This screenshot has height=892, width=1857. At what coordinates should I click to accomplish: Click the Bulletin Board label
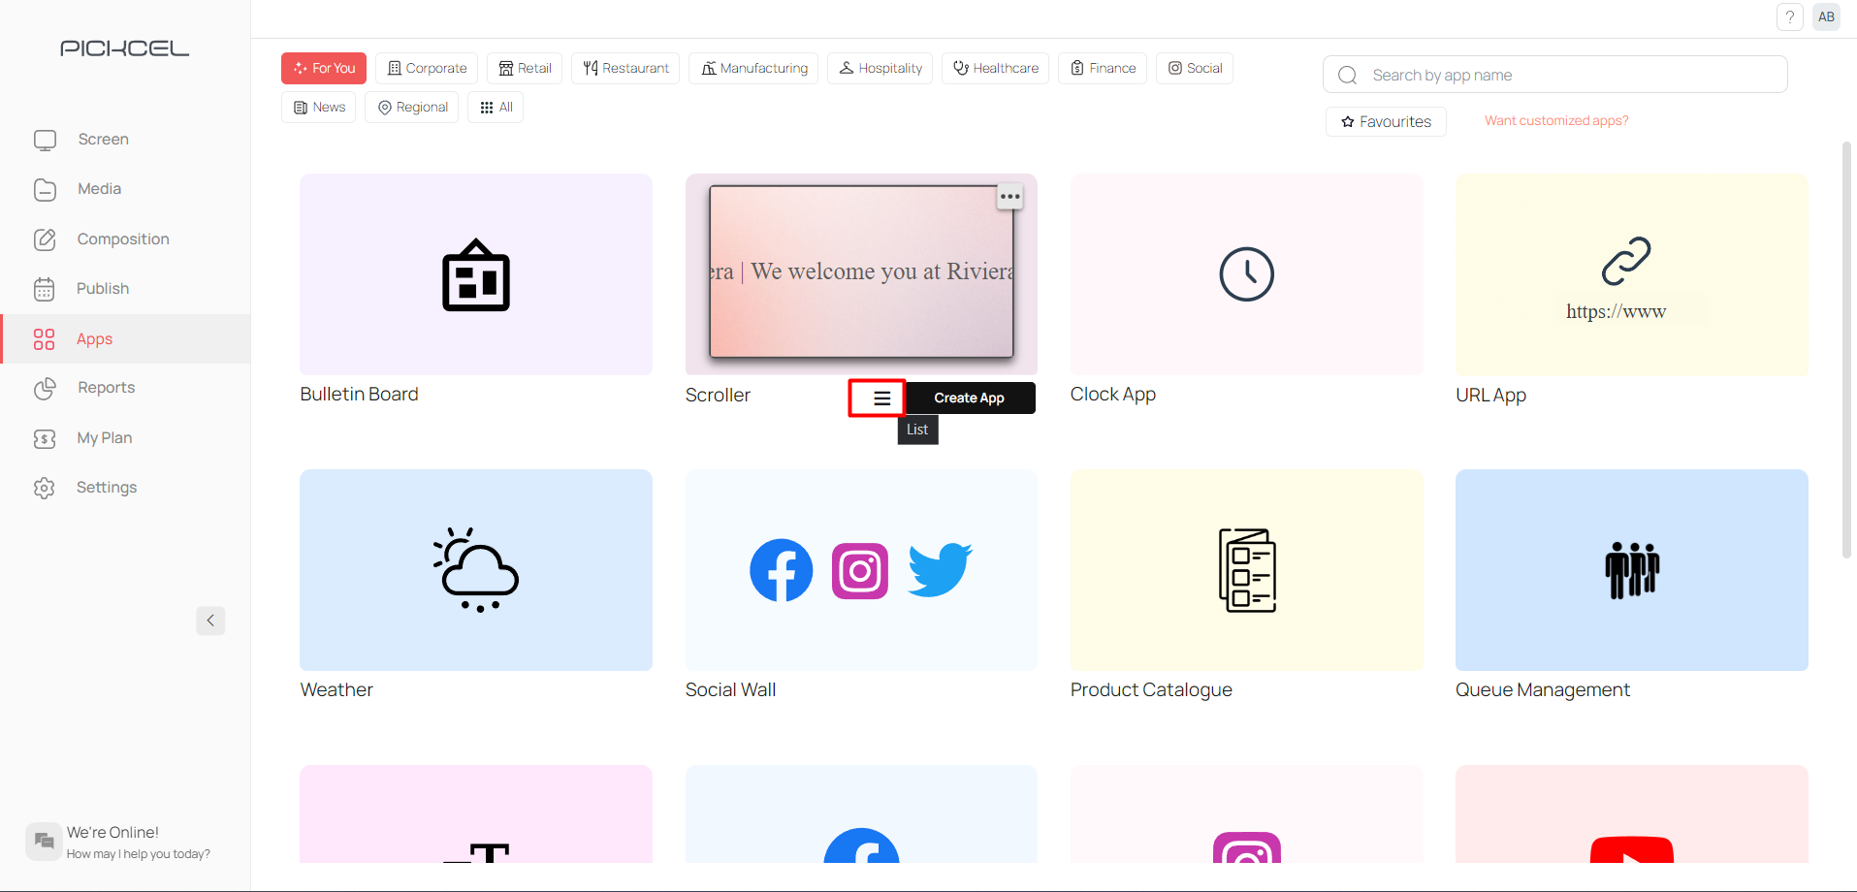[x=359, y=394]
